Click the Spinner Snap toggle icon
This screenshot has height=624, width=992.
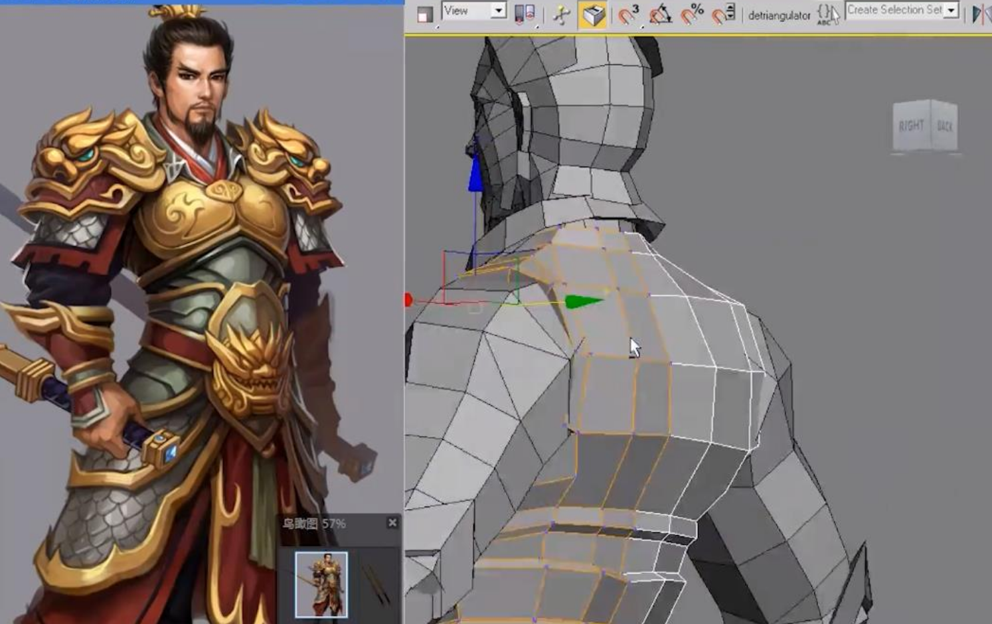click(x=723, y=14)
